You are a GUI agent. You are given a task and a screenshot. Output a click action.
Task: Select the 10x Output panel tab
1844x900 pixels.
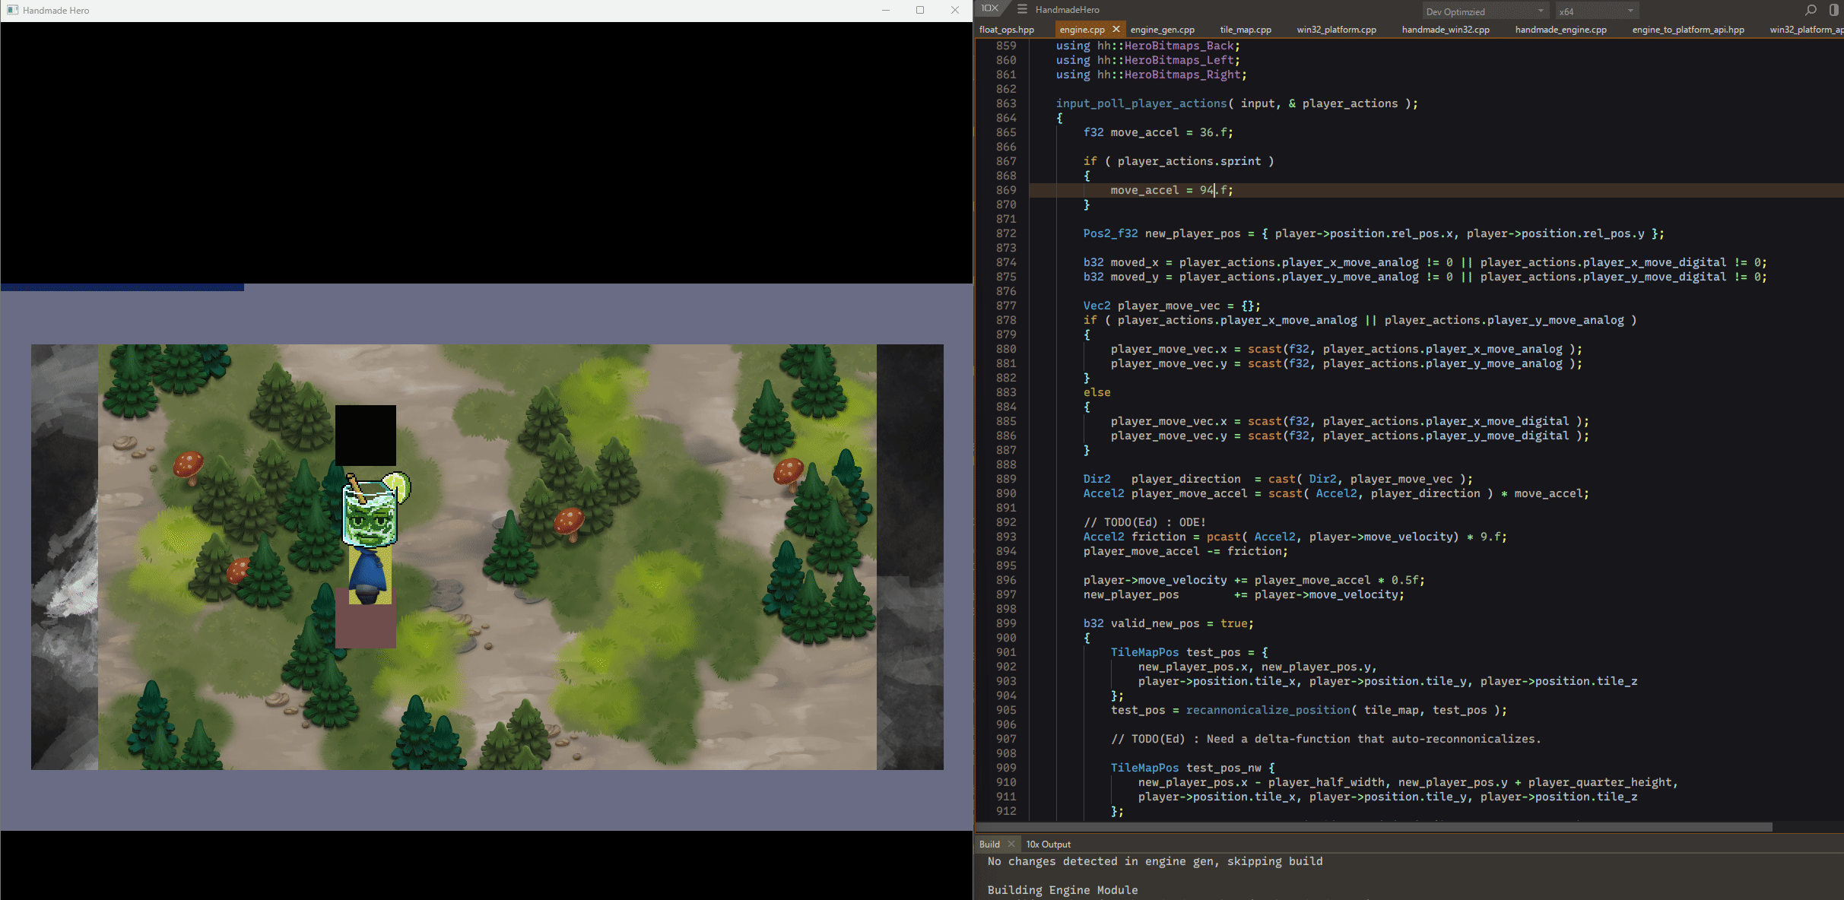(1048, 844)
